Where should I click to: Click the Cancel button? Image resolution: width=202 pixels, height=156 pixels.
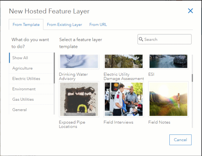tap(180, 140)
